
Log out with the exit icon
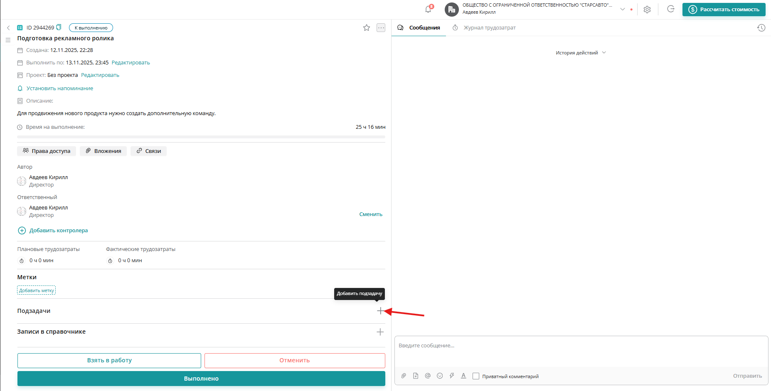pos(671,9)
